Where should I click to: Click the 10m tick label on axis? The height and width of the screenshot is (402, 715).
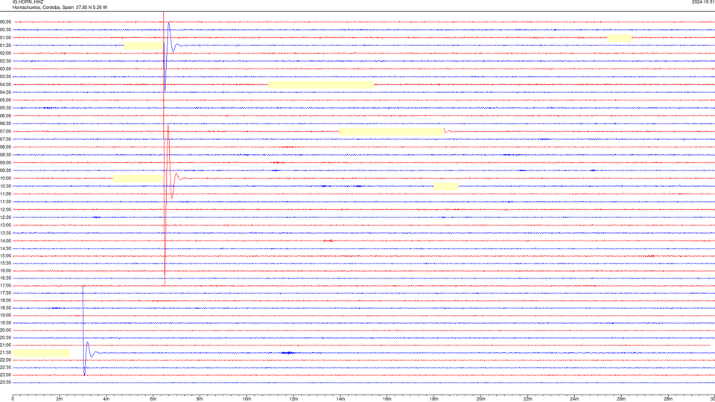click(x=247, y=399)
